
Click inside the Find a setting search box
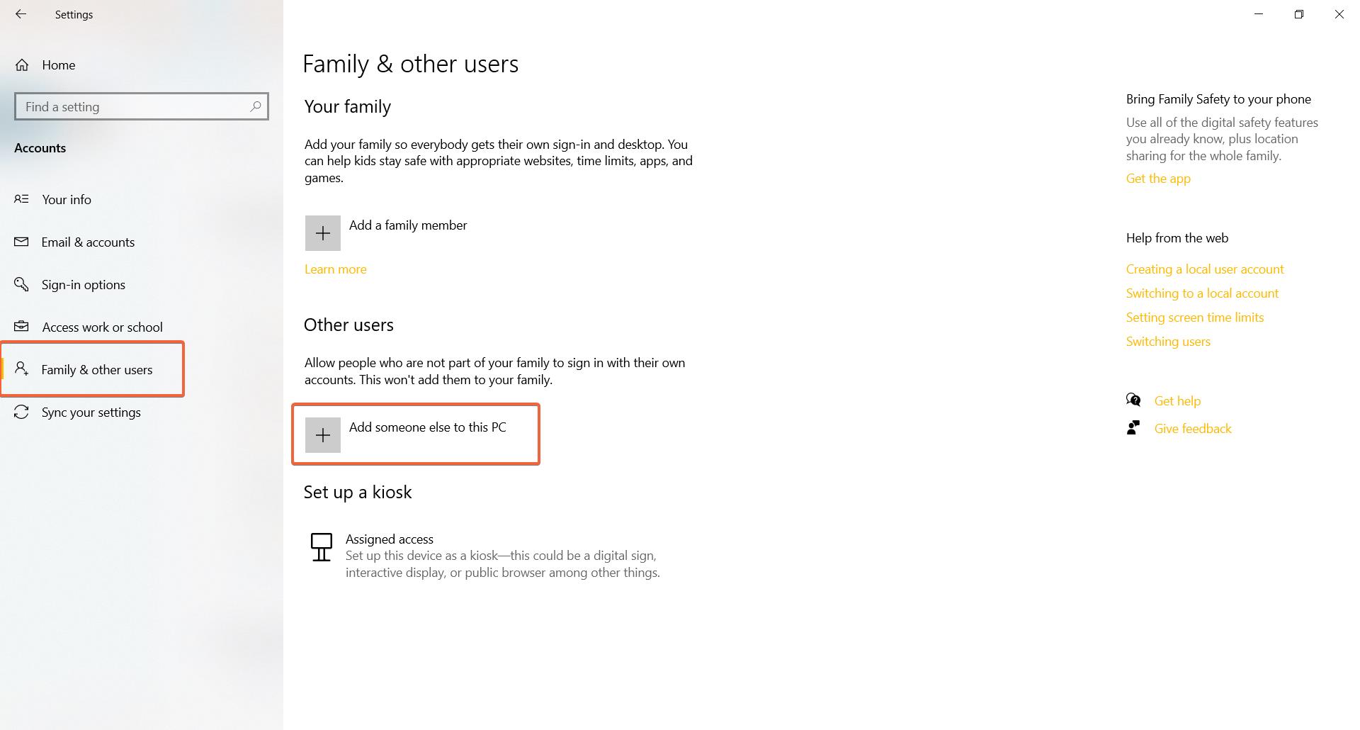135,106
